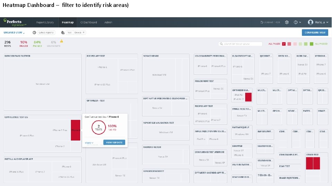Image resolution: width=332 pixels, height=186 pixels.
Task: Click the Configure View button
Action: [x=315, y=32]
